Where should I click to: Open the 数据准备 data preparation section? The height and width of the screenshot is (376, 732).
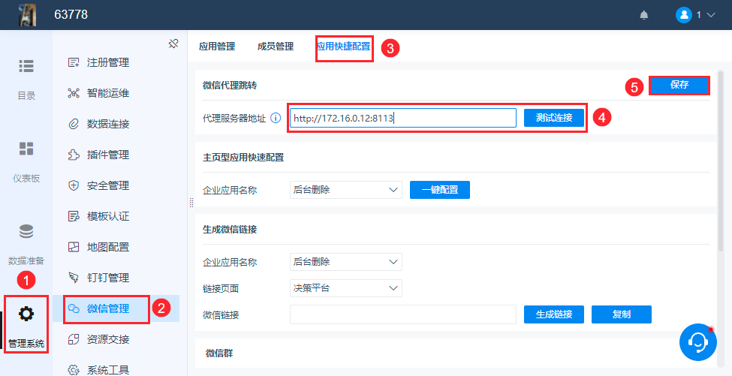[x=26, y=245]
